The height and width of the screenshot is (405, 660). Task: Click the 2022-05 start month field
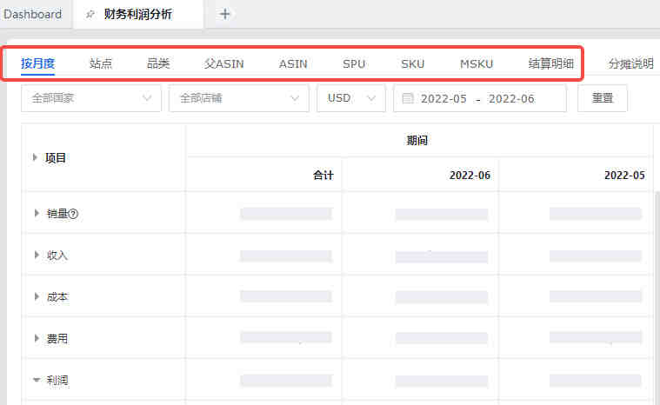tap(443, 99)
